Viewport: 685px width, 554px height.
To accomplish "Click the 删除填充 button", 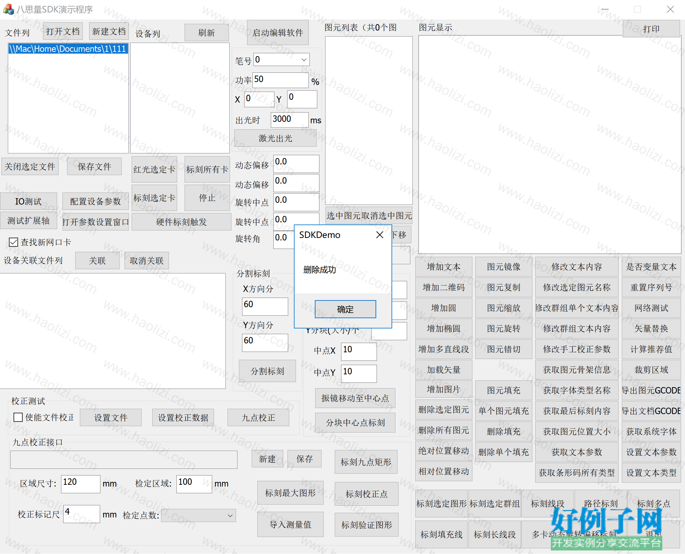I will [504, 431].
